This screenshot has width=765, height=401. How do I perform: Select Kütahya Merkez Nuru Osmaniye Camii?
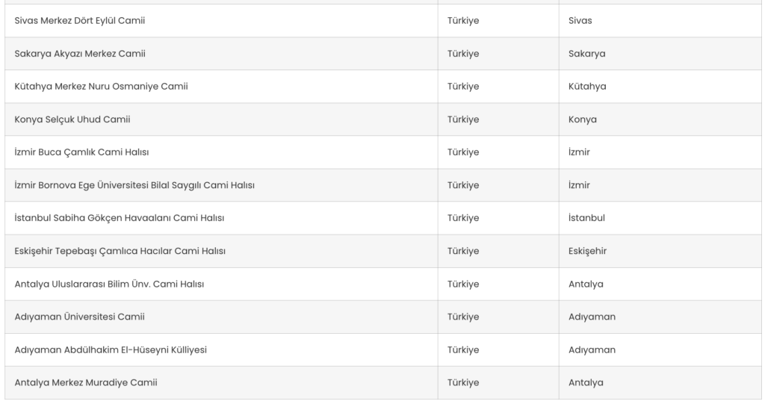(101, 87)
